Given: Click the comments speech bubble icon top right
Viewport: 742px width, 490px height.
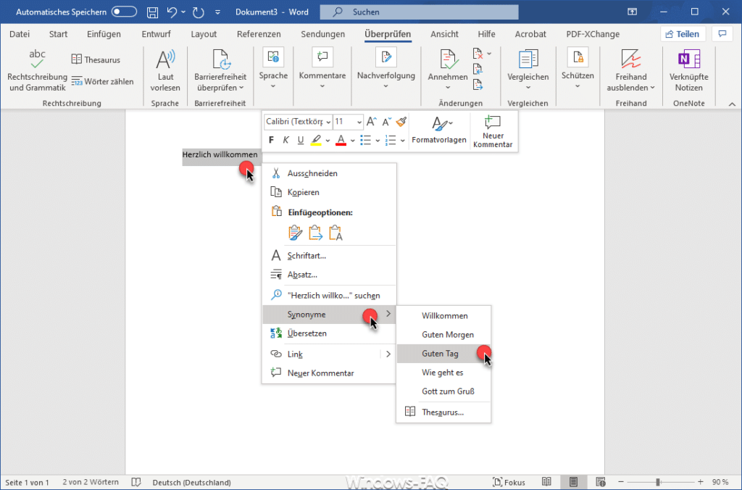Looking at the screenshot, I should tap(722, 34).
